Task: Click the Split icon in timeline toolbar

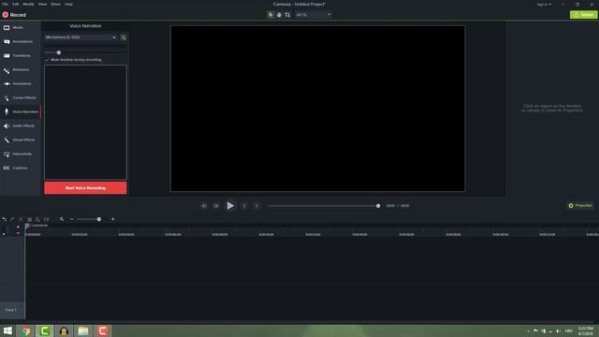Action: tap(46, 219)
